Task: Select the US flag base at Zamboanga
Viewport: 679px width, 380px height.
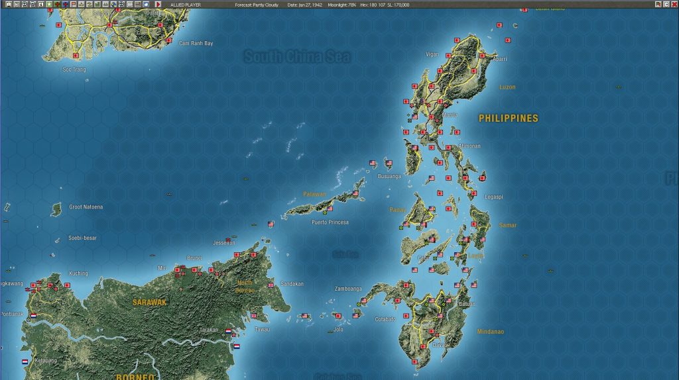Action: click(x=364, y=301)
